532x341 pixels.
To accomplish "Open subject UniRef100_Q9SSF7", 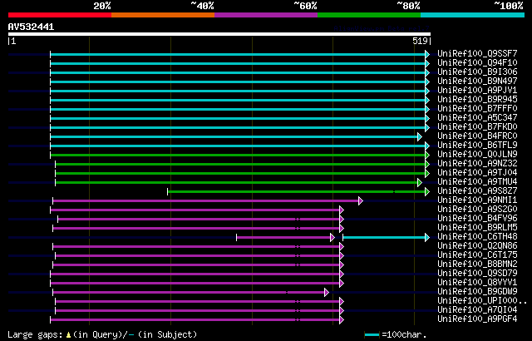I will [x=477, y=53].
